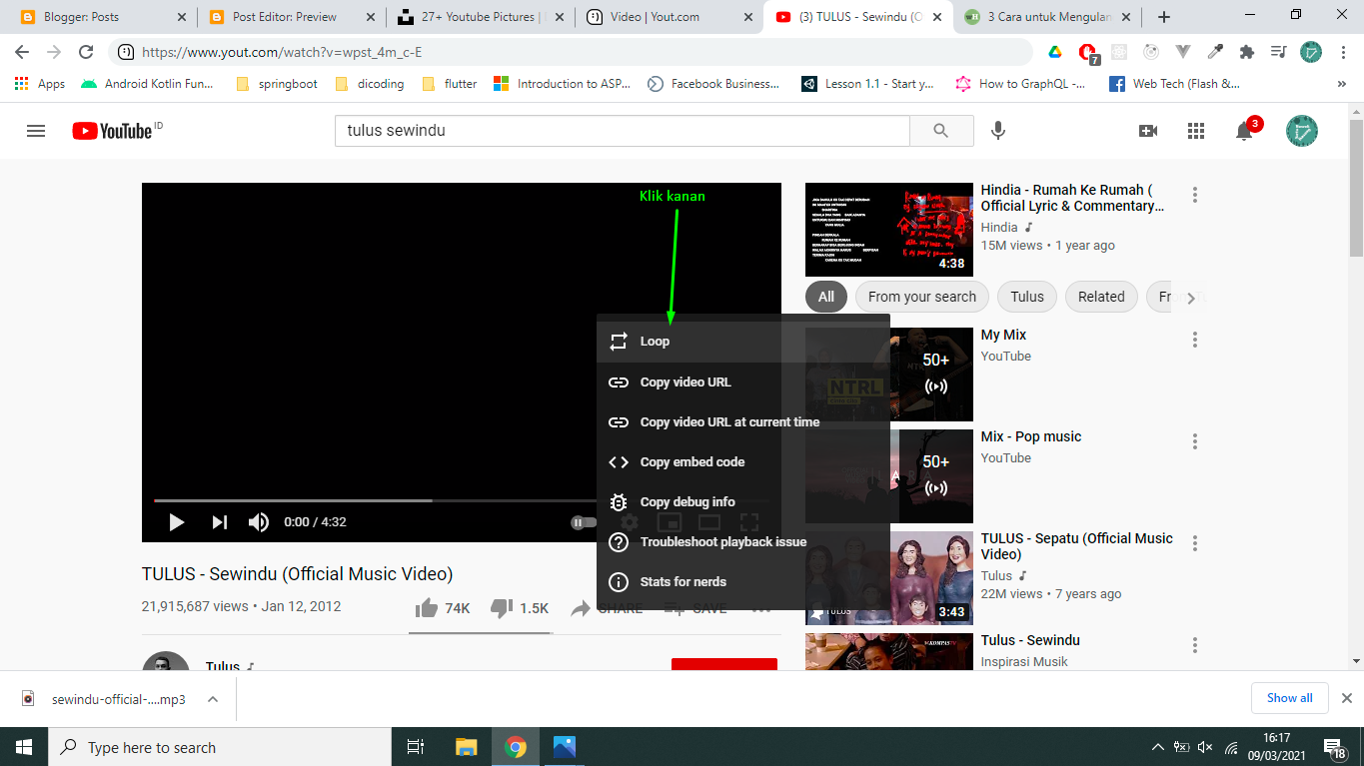Viewport: 1364px width, 766px height.
Task: Open Chrome extensions puzzle icon
Action: point(1246,52)
